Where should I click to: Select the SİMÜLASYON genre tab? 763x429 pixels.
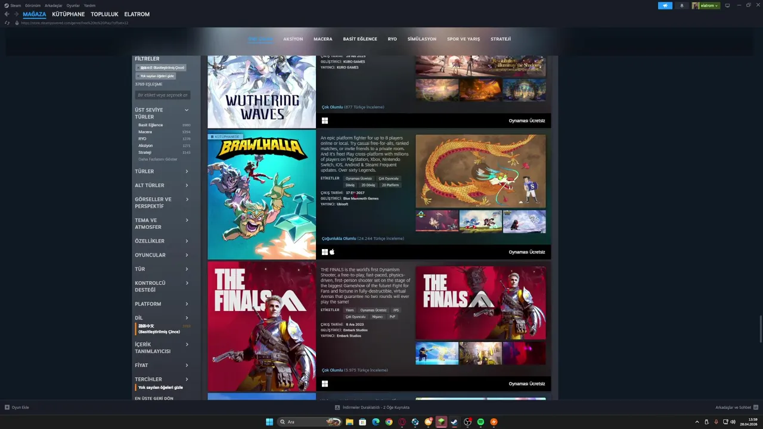(421, 39)
